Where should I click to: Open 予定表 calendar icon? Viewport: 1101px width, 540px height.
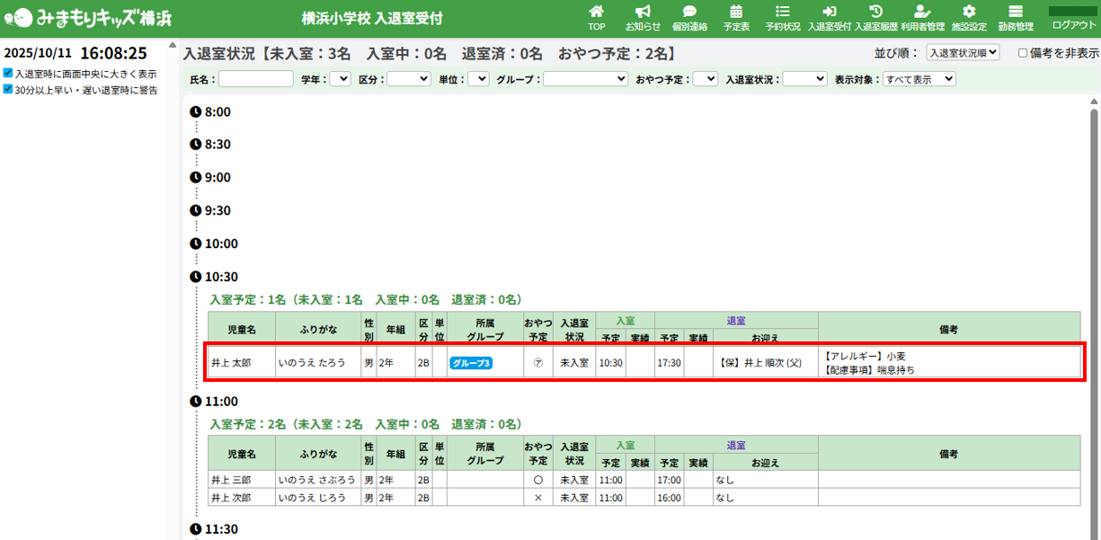736,12
